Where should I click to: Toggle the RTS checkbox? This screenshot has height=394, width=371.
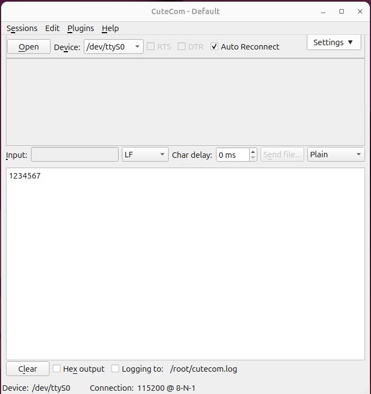159,47
